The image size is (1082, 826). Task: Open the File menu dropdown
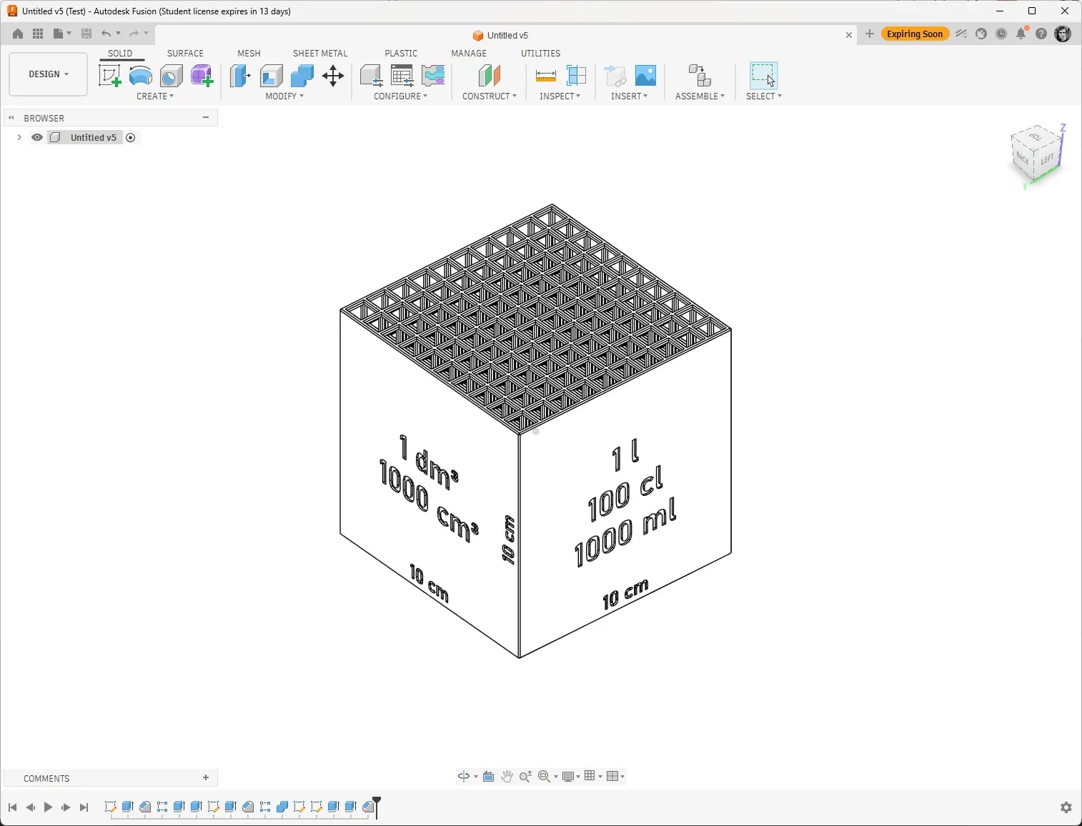click(x=62, y=34)
